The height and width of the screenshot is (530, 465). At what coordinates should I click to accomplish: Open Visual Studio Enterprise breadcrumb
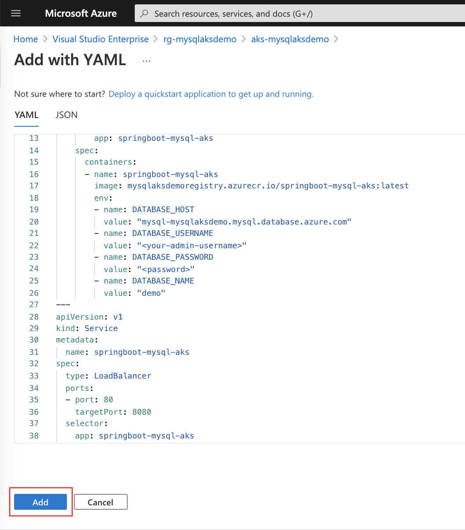100,39
